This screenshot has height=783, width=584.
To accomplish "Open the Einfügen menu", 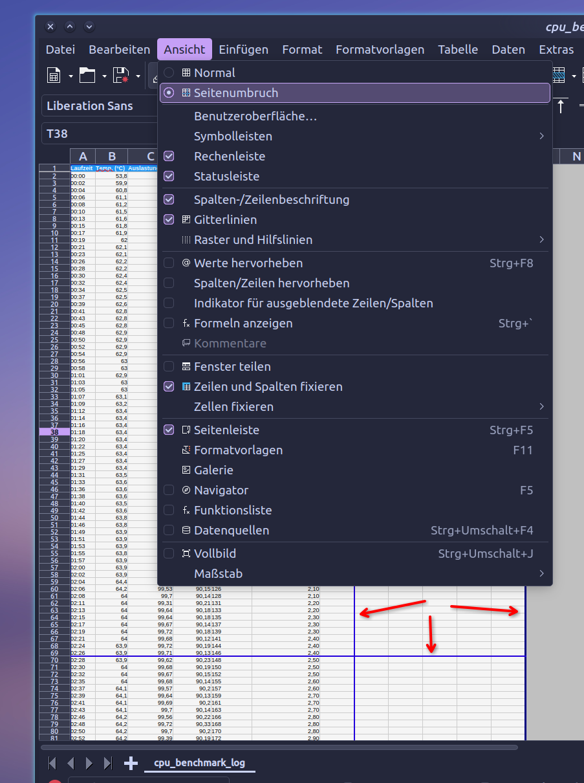I will click(243, 49).
